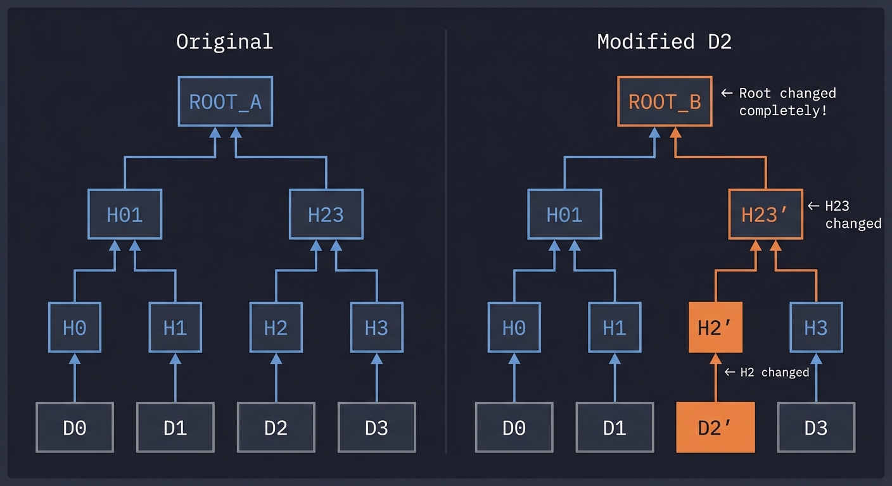
Task: Collapse the H2 node under H23
Action: [x=276, y=327]
